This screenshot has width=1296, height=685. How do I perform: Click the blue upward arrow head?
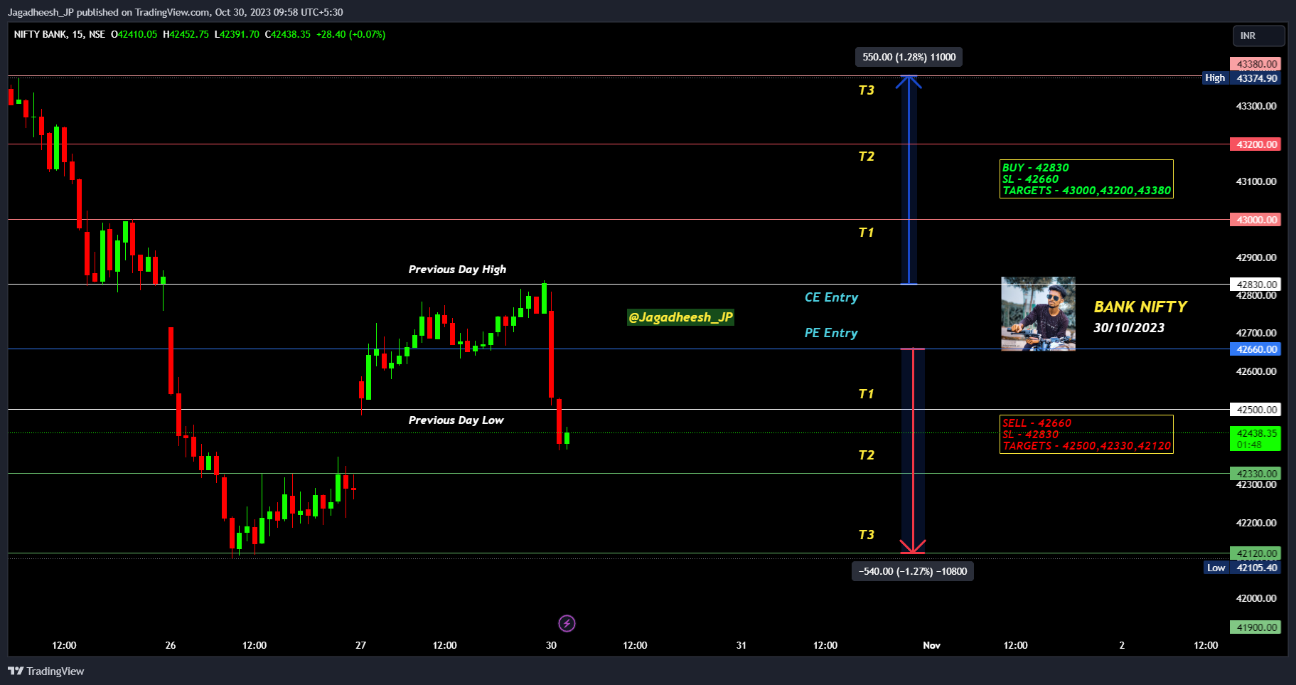(x=909, y=82)
